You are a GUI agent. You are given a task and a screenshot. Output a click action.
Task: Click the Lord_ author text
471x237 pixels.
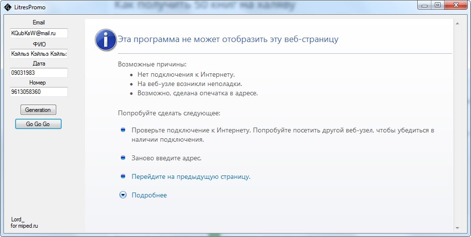(18, 219)
